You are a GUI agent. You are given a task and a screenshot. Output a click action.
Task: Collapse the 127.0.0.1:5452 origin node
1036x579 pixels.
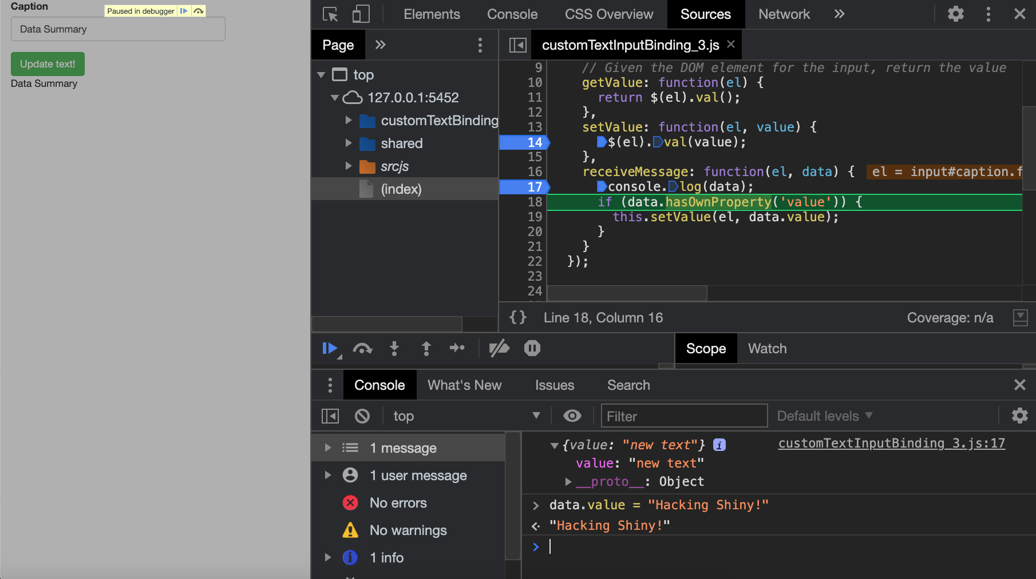coord(335,98)
